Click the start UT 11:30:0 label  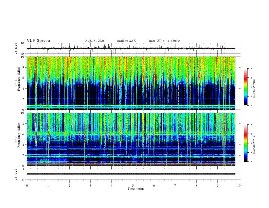[164, 41]
